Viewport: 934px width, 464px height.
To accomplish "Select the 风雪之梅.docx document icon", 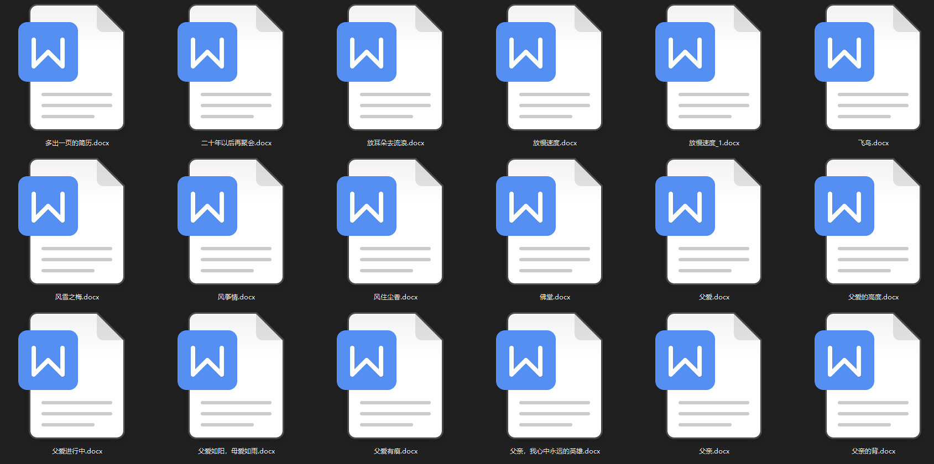I will (x=71, y=222).
